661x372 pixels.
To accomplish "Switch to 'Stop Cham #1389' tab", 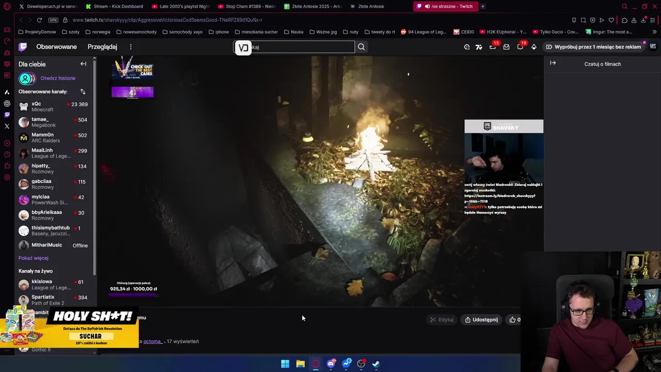I will coord(247,6).
